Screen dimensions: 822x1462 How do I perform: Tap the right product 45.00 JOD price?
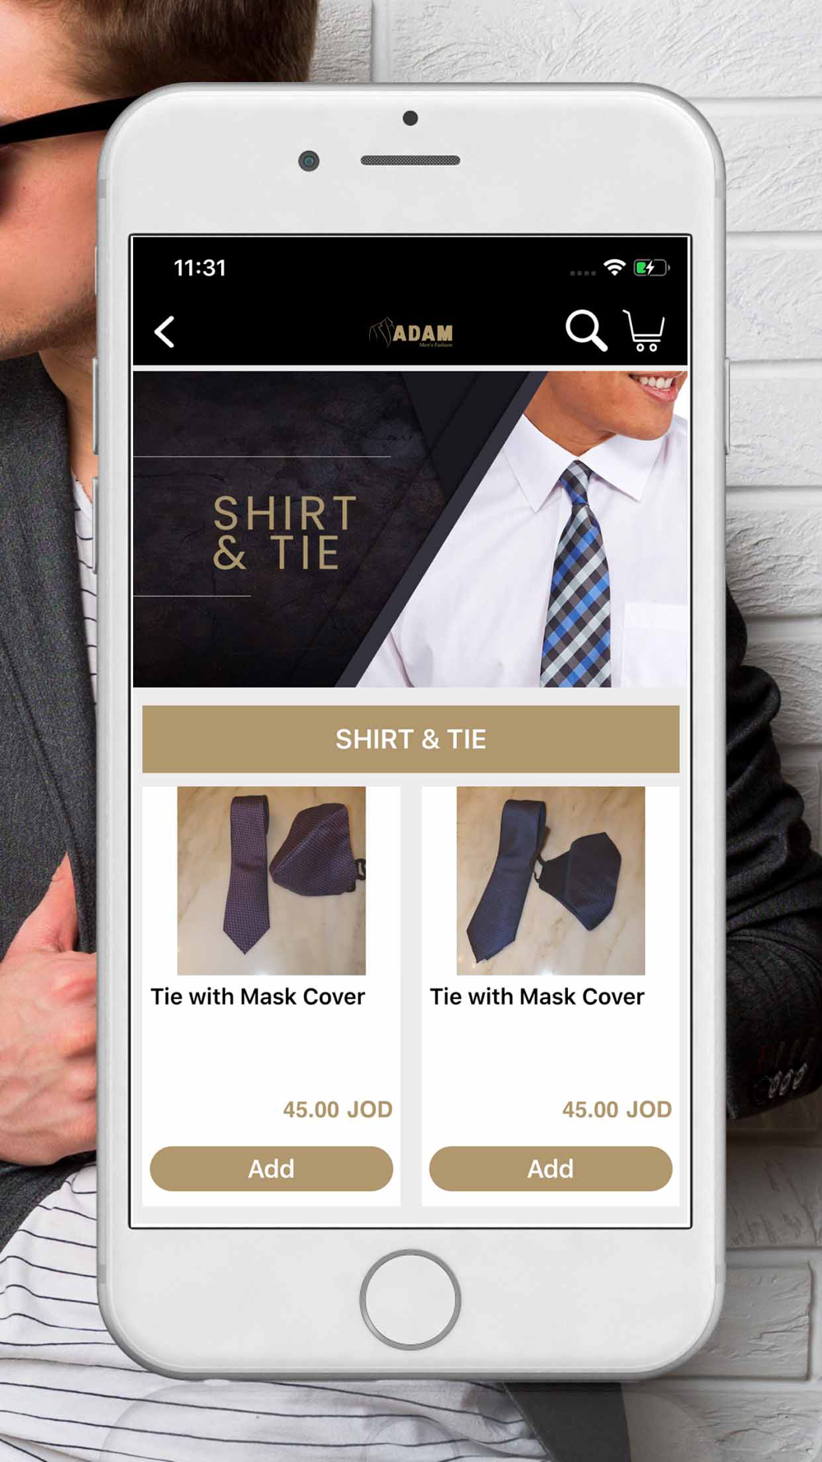(x=617, y=1109)
